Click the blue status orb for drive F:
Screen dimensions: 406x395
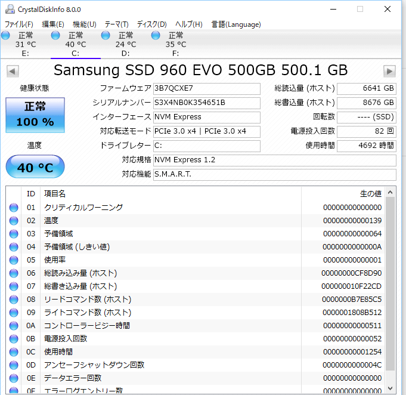pyautogui.click(x=156, y=35)
